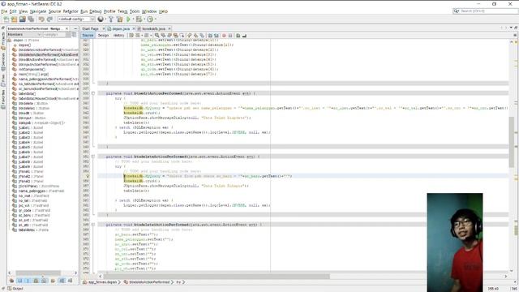519x292 pixels.
Task: Click the New File toolbar icon
Action: point(6,19)
